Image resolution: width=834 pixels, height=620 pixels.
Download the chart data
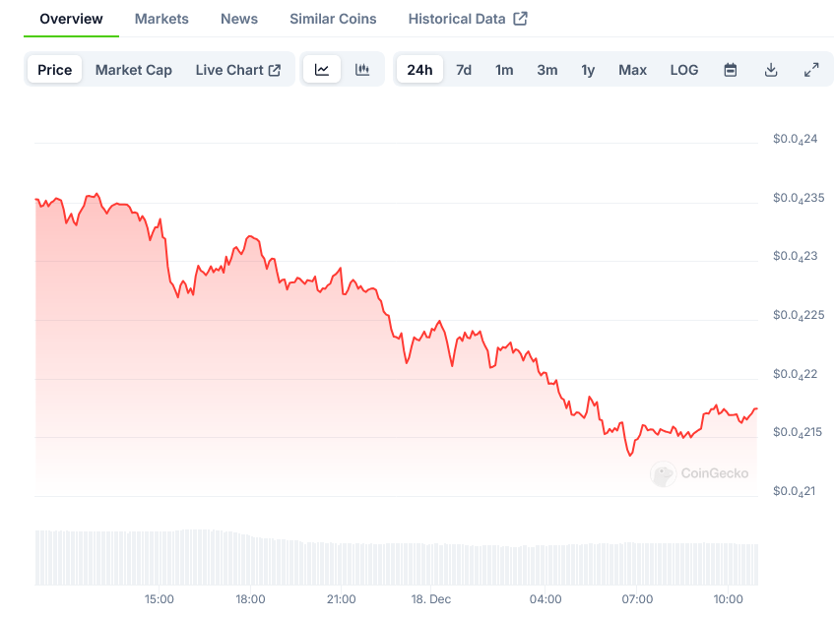(771, 70)
